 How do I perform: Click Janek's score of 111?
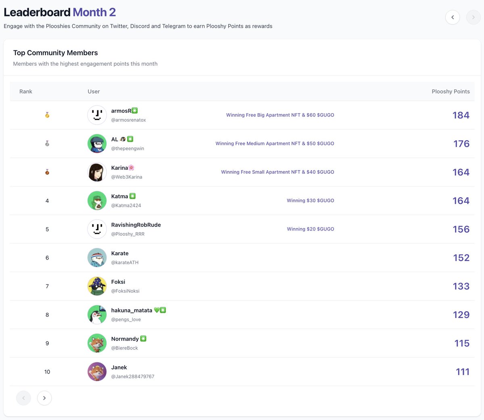[x=463, y=372]
